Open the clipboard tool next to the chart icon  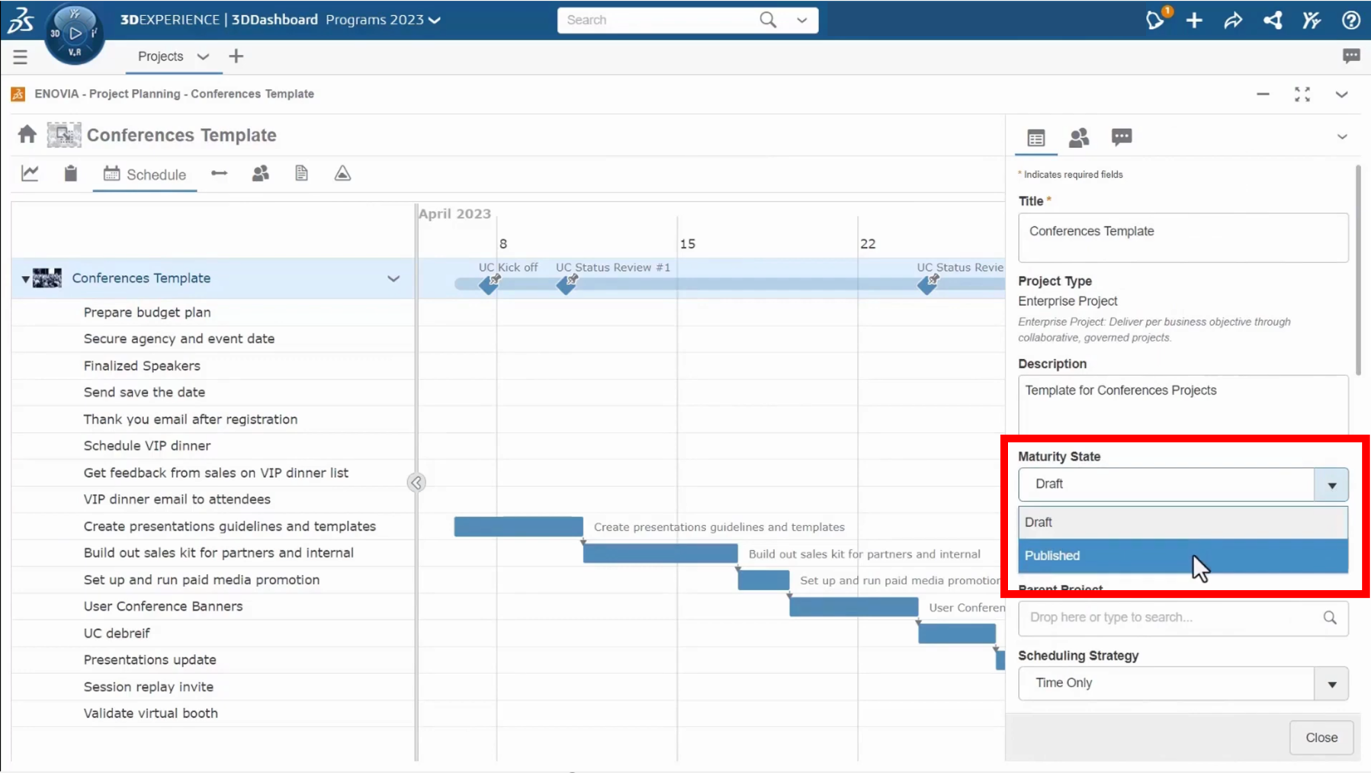point(70,173)
